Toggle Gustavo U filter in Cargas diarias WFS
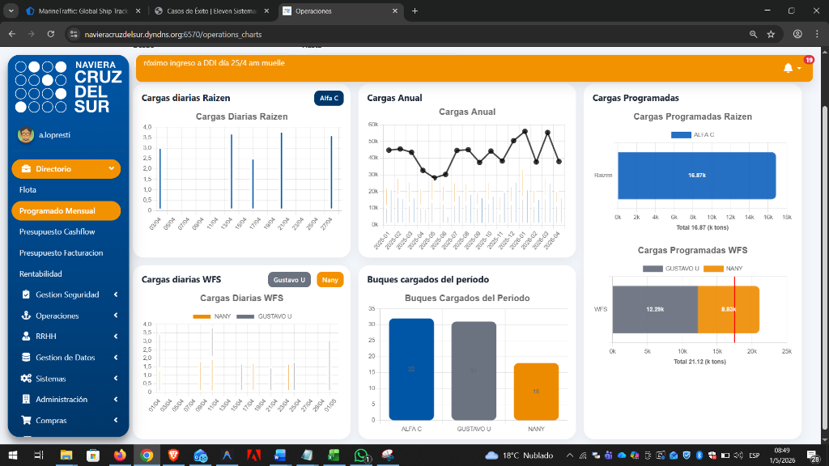 (x=289, y=279)
